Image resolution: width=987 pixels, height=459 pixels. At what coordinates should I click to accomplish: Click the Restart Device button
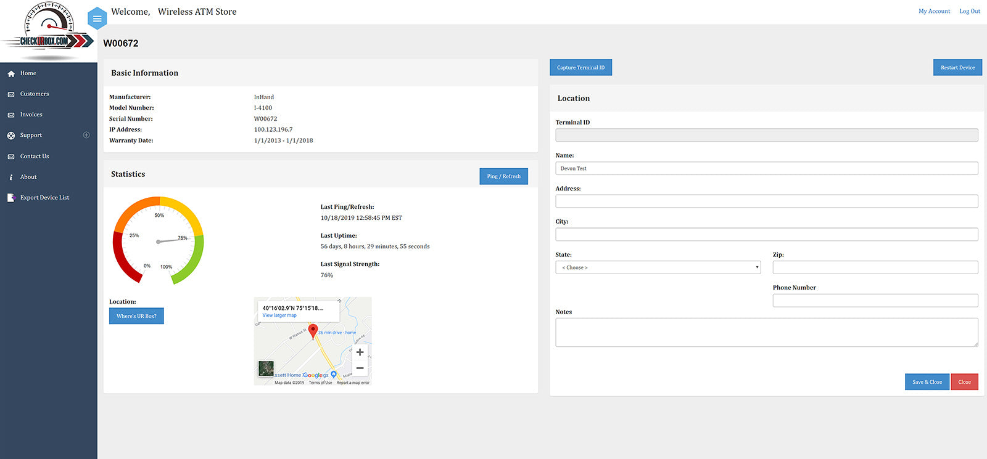coord(957,68)
